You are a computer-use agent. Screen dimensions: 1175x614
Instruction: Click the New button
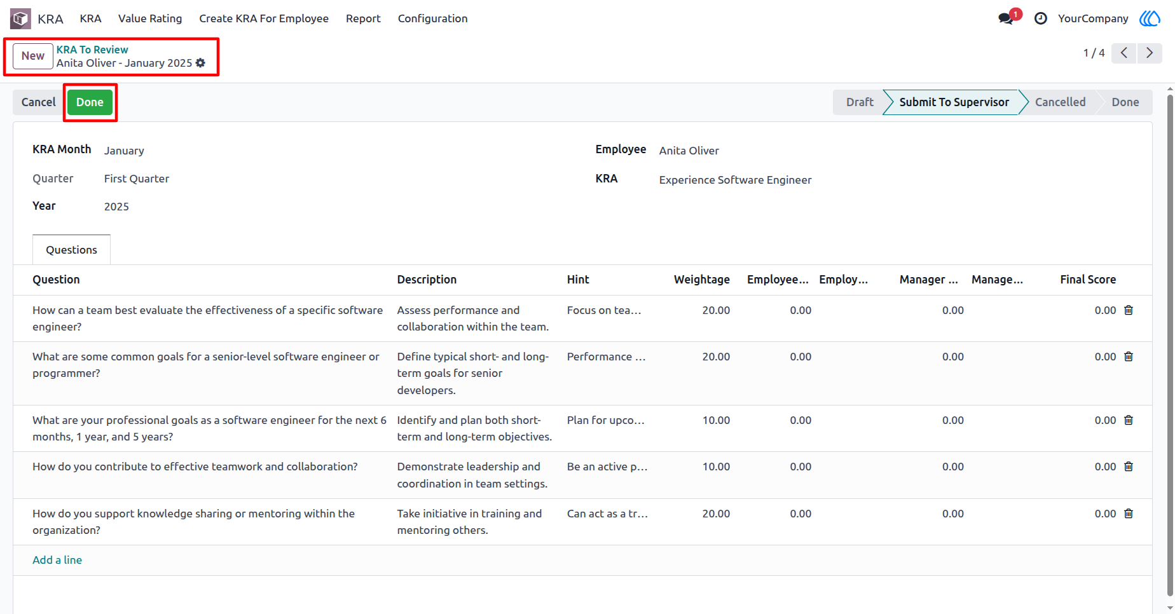33,56
